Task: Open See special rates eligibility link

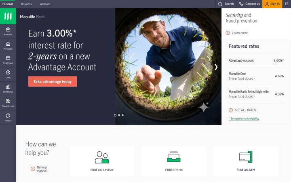Action: [245, 119]
